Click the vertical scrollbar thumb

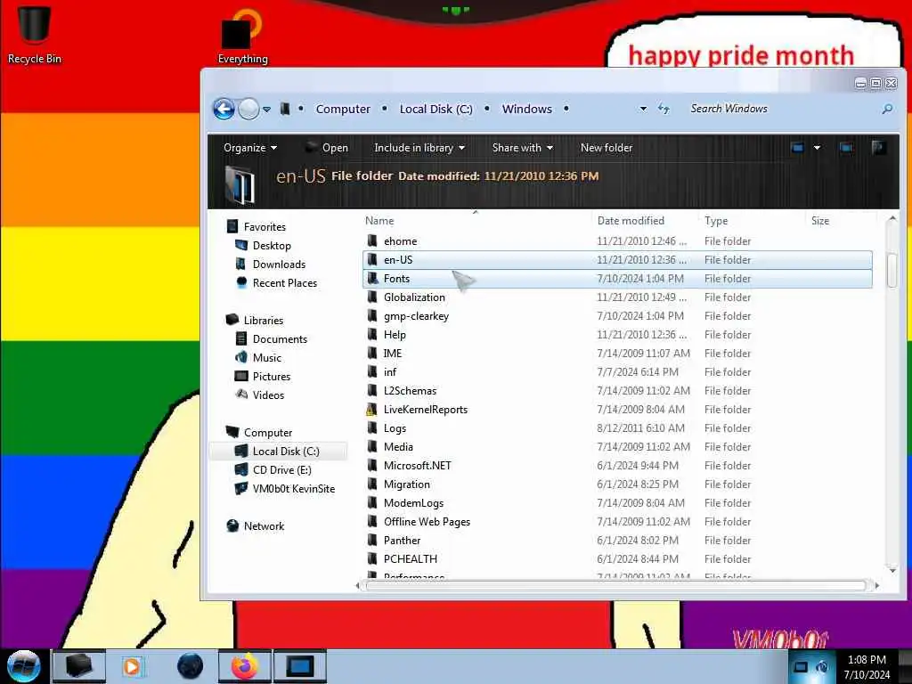[892, 270]
